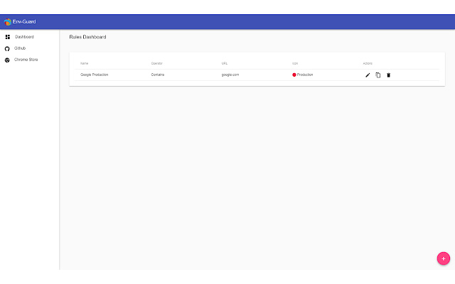Click the red Production icon dot
Screen dimensions: 455x284
point(294,75)
